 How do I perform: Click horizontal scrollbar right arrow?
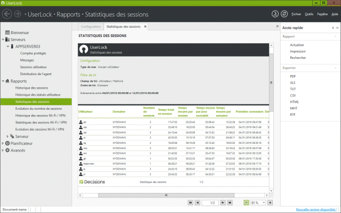[x=266, y=195]
